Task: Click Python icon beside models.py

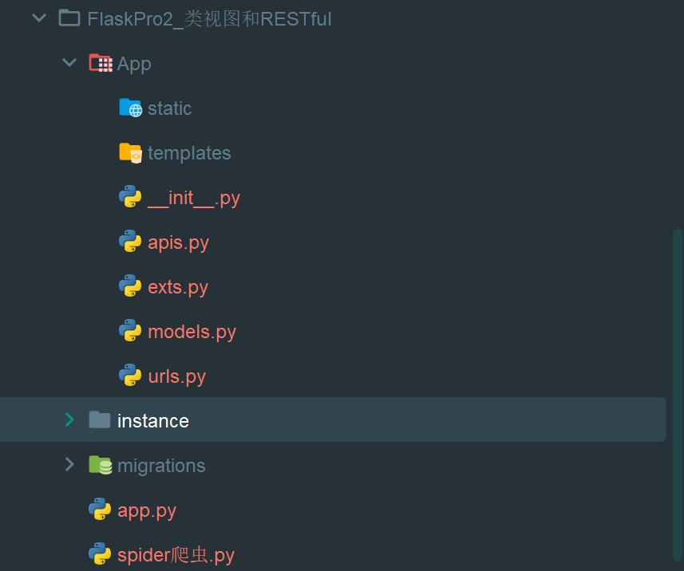Action: [x=130, y=332]
